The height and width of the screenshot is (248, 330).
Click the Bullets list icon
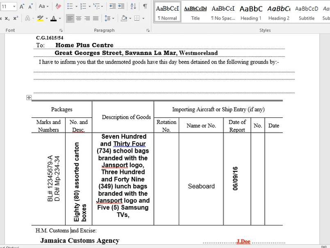coord(69,6)
